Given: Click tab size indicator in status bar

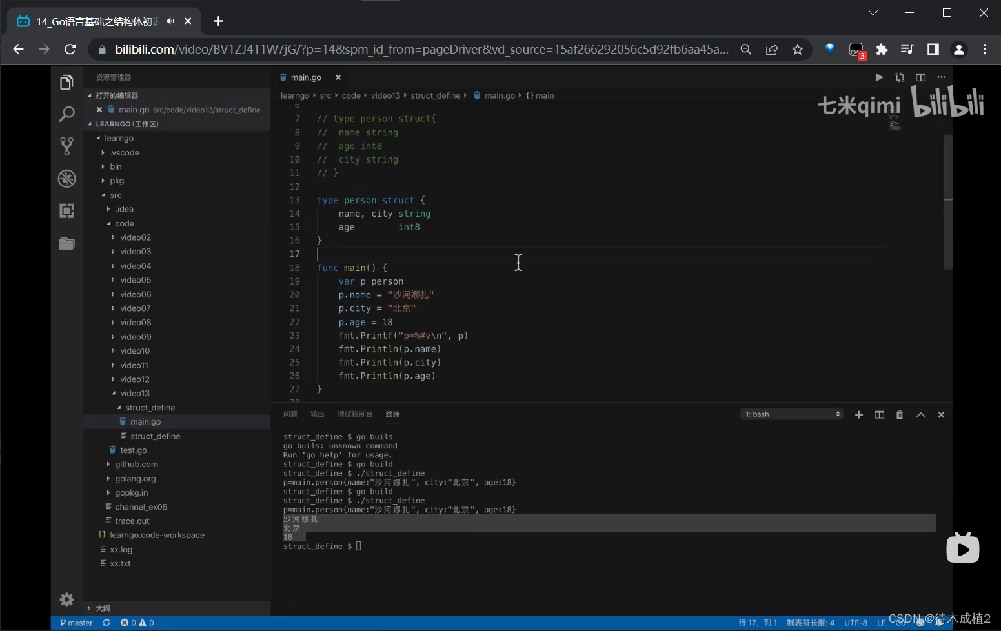Looking at the screenshot, I should tap(811, 623).
